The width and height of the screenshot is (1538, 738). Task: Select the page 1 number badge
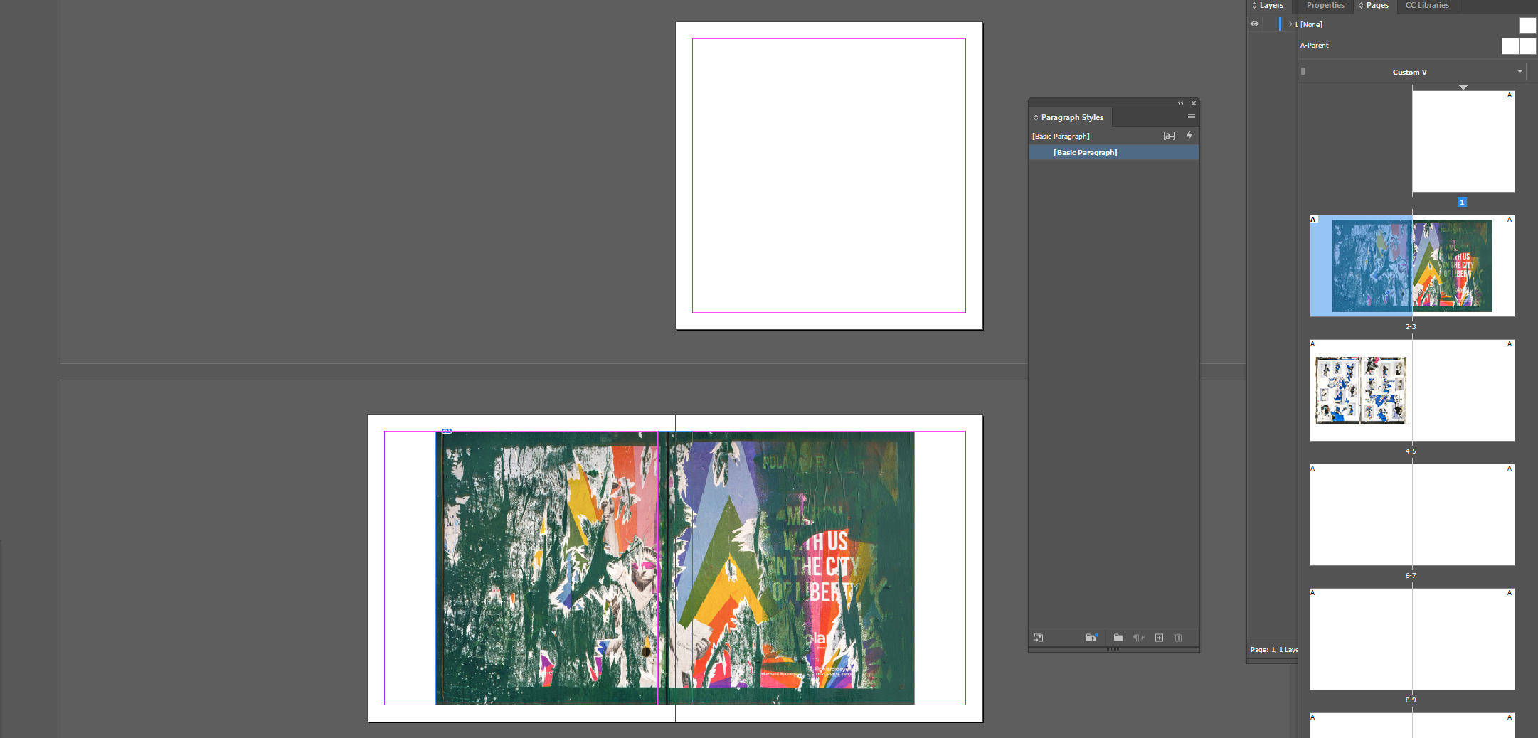pyautogui.click(x=1462, y=202)
